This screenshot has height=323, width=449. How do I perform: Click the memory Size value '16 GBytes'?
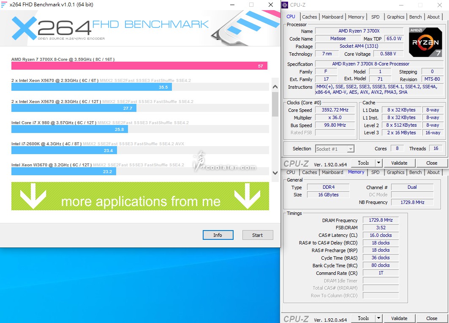pos(329,195)
